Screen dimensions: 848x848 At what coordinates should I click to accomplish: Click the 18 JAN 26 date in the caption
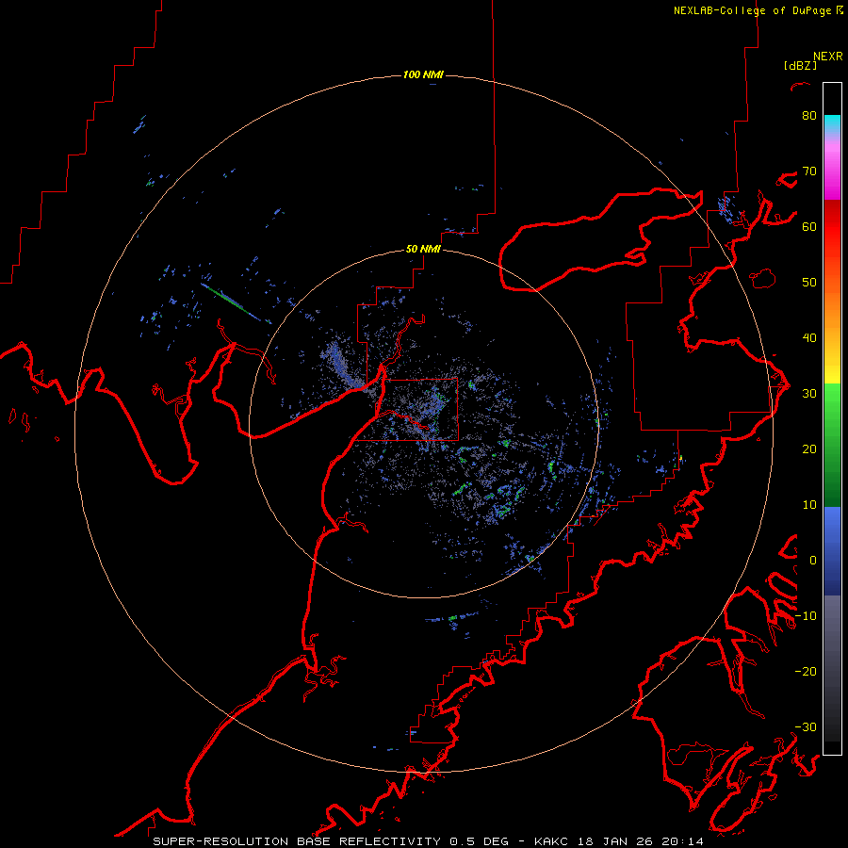click(615, 841)
